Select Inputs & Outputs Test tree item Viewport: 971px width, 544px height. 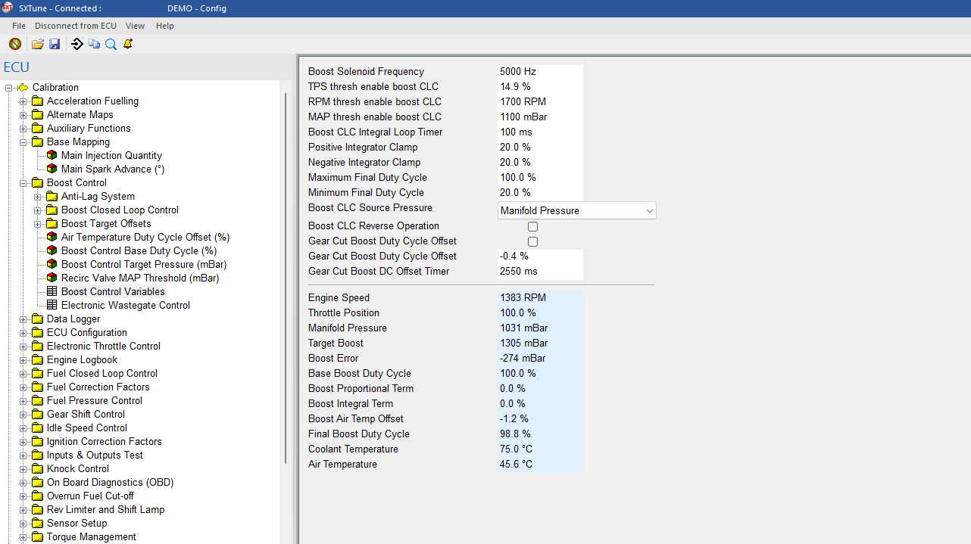pyautogui.click(x=95, y=455)
